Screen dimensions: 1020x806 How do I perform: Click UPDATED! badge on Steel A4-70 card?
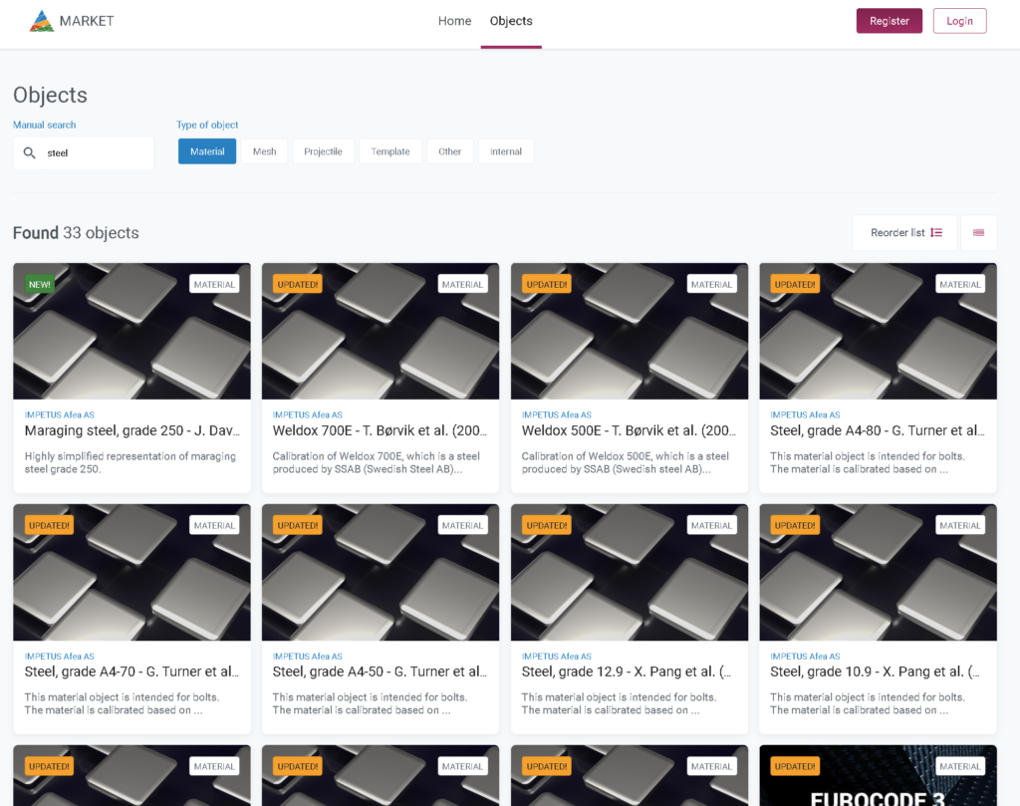49,525
